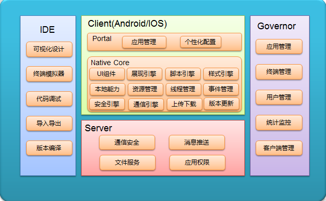Click the Governor heading
Viewport: 326px width, 201px height.
point(277,26)
